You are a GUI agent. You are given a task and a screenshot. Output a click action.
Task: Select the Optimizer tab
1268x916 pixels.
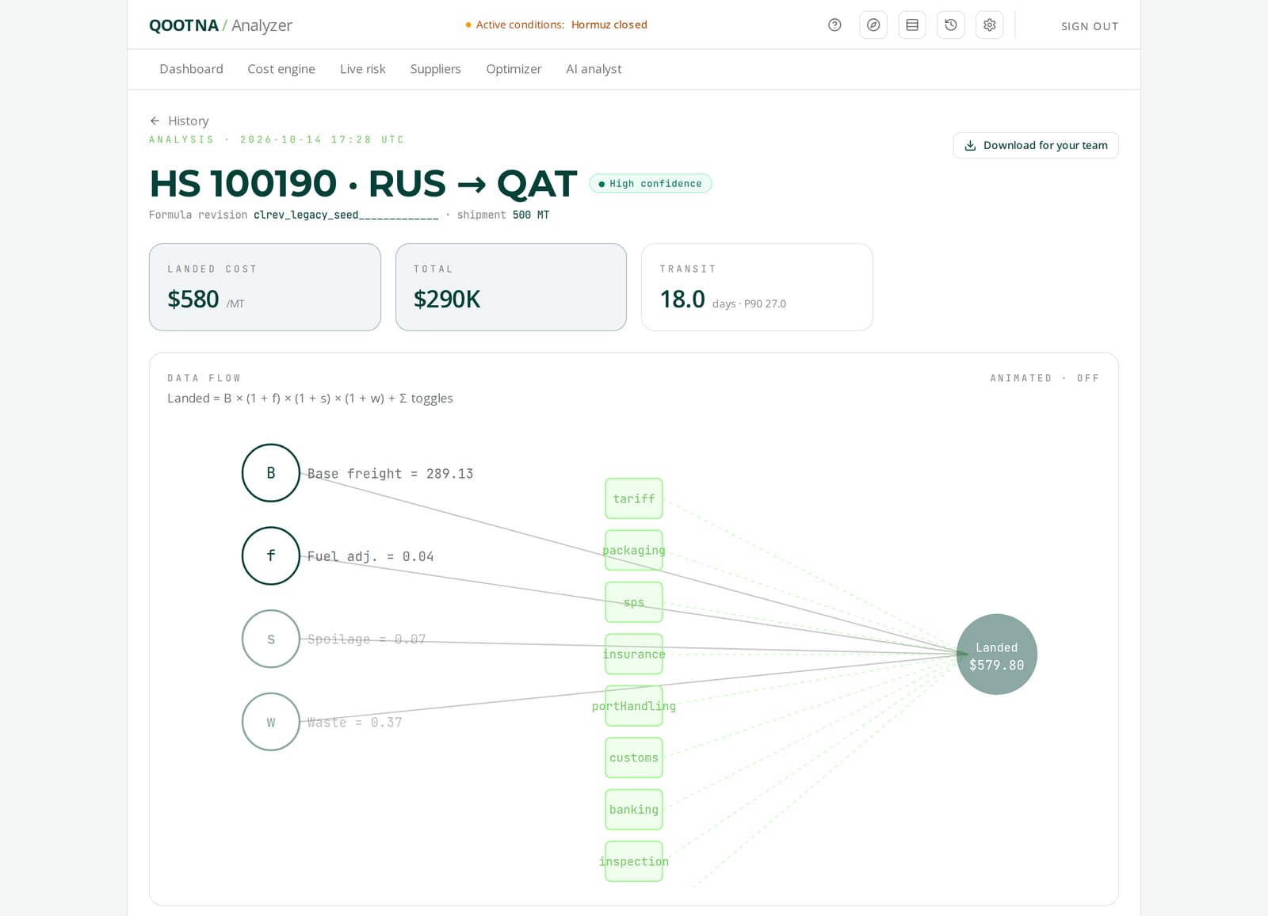click(514, 69)
